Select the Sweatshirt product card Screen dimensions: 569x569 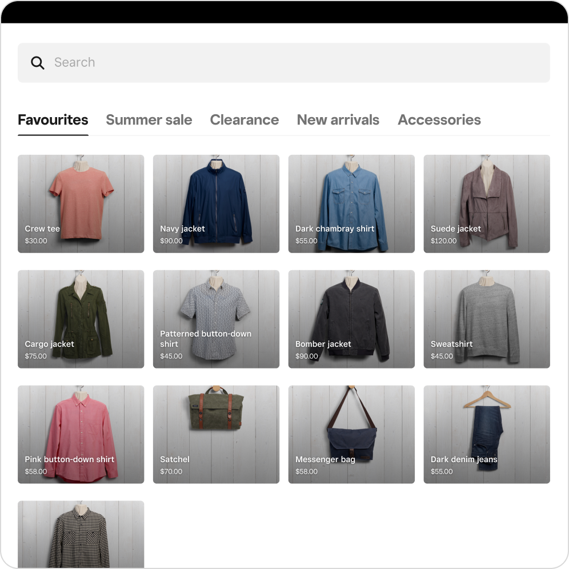pos(487,319)
